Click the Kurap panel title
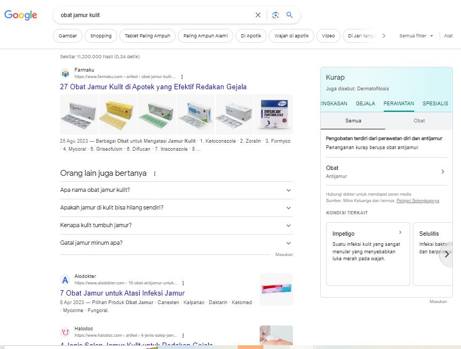The height and width of the screenshot is (349, 461). (x=335, y=77)
